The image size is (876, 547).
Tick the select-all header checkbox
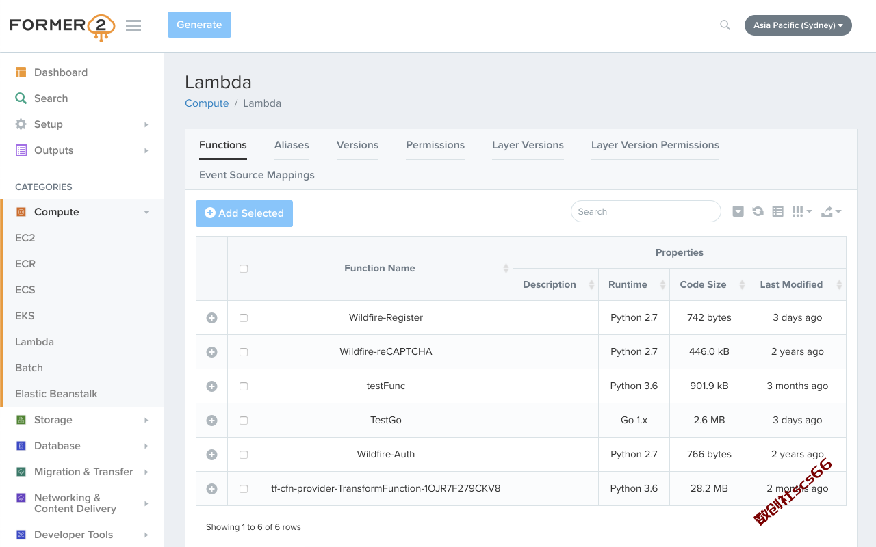click(x=244, y=269)
